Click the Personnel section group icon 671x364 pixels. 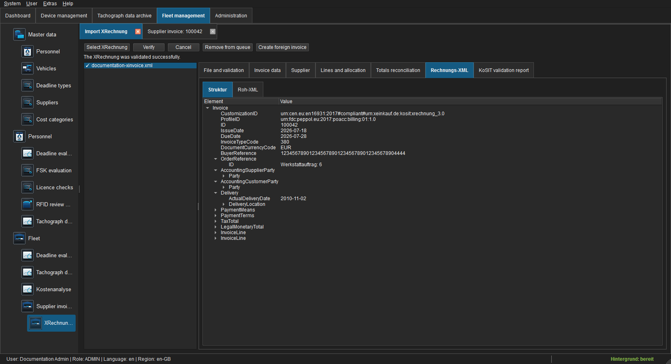tap(19, 136)
